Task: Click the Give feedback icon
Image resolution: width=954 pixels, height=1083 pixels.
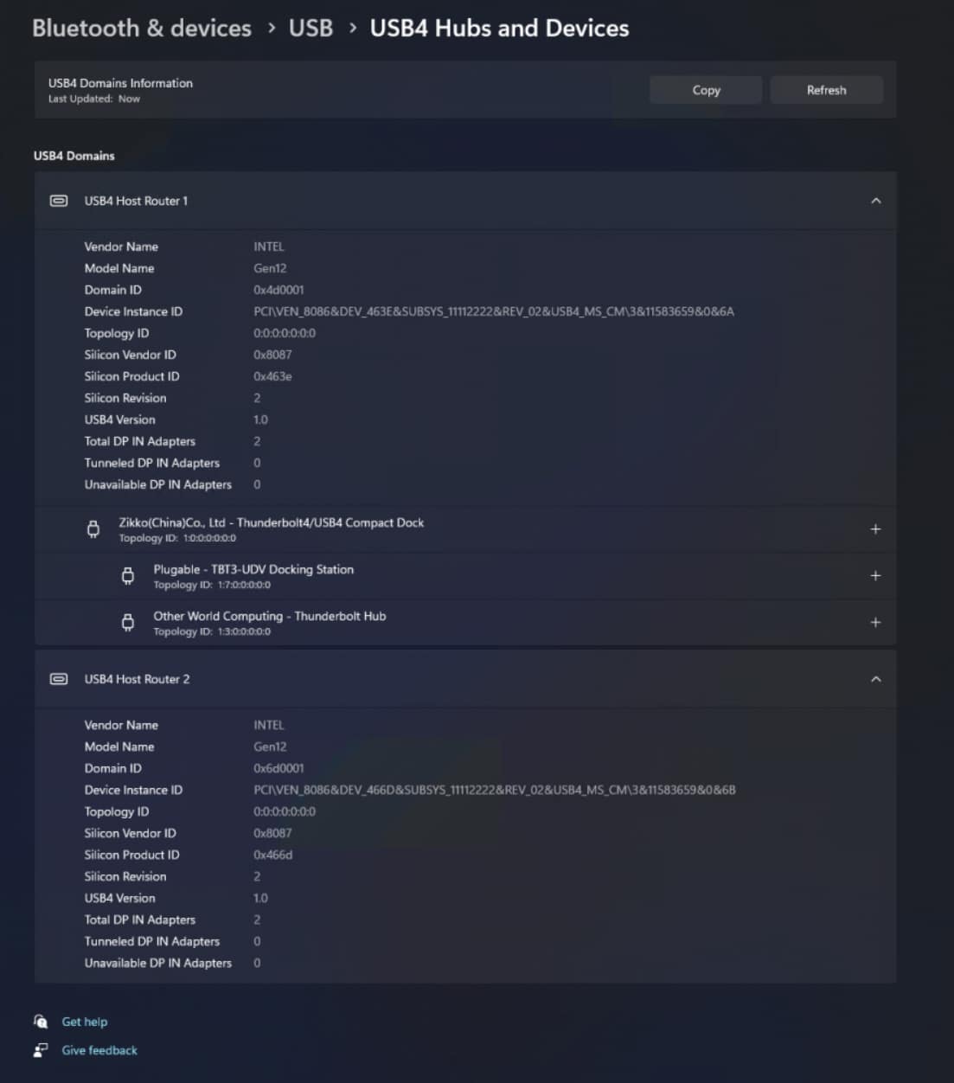Action: pyautogui.click(x=41, y=1050)
